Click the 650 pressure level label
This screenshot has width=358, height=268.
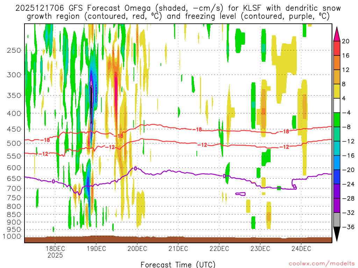click(x=14, y=178)
